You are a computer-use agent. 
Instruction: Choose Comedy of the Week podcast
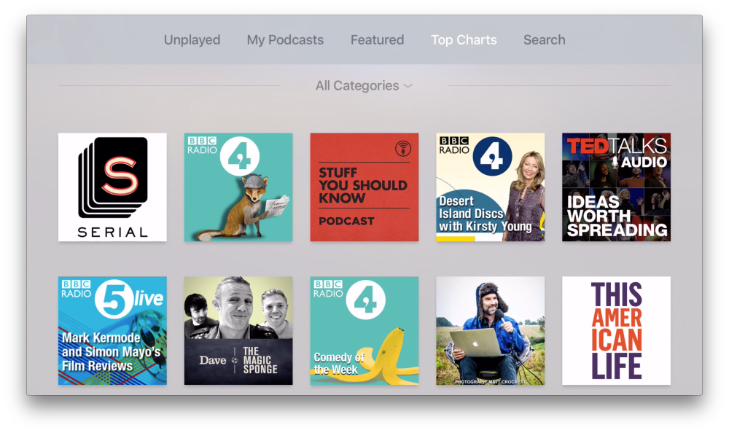point(364,331)
